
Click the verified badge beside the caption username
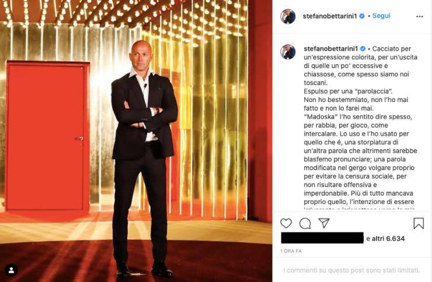(363, 48)
